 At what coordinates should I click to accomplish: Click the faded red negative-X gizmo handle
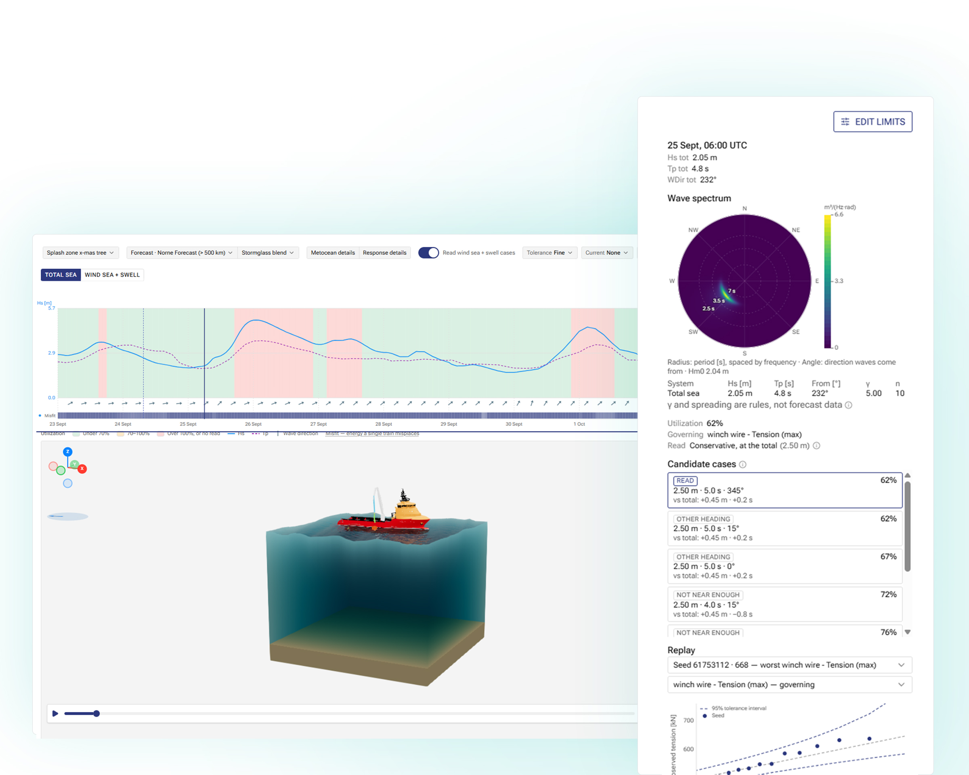(x=53, y=466)
